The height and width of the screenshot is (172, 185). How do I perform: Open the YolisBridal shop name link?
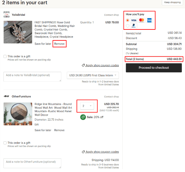click(x=18, y=15)
